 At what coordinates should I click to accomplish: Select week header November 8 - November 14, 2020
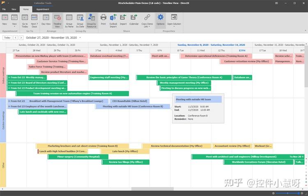pos(211,45)
